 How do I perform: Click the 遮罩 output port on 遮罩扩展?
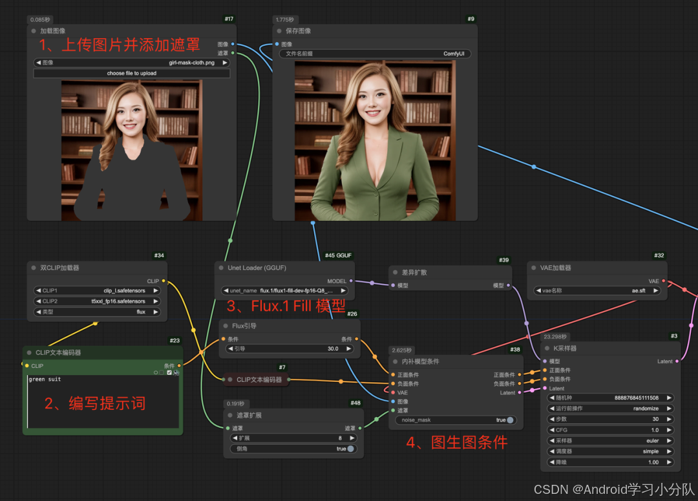[360, 428]
